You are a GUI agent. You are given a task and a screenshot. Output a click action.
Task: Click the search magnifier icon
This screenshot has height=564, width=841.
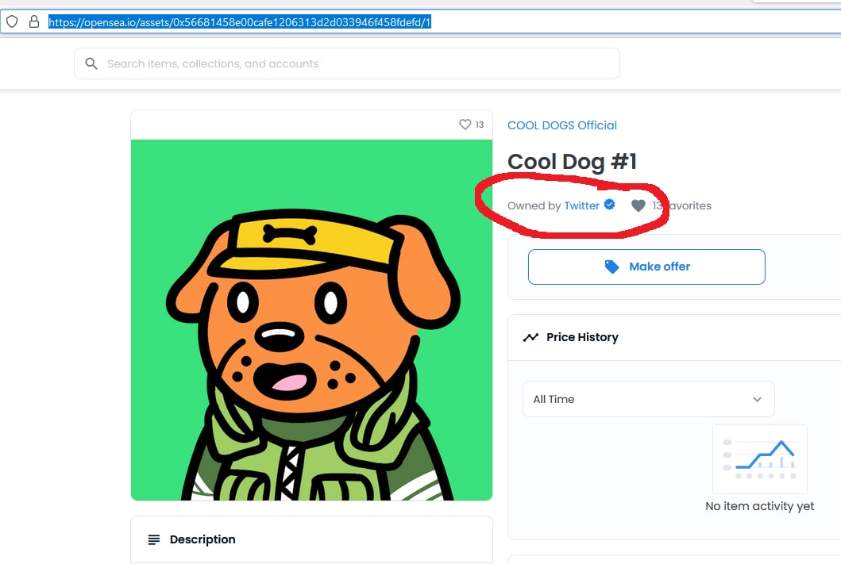pos(91,63)
